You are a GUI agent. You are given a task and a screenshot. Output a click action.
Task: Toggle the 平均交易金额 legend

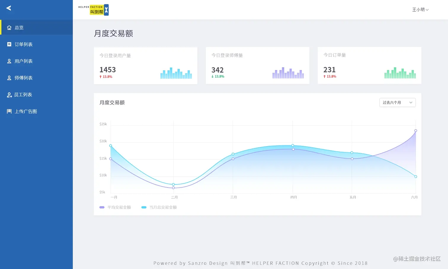116,207
